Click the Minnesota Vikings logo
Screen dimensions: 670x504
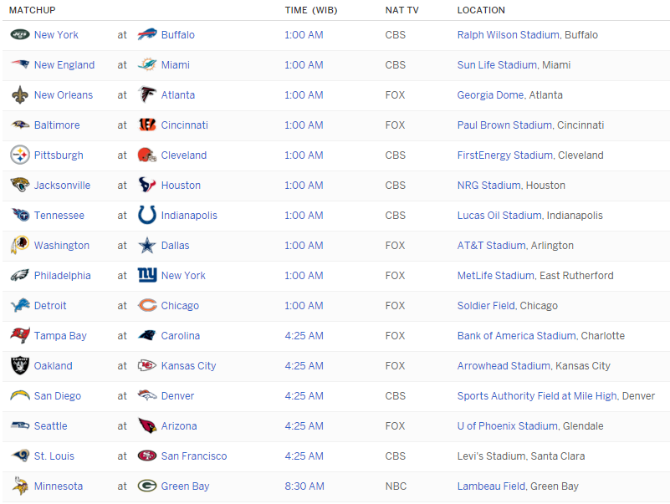tap(20, 486)
